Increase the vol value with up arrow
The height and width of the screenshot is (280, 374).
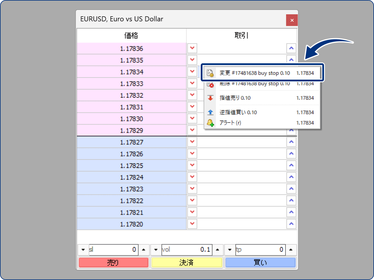click(x=217, y=250)
